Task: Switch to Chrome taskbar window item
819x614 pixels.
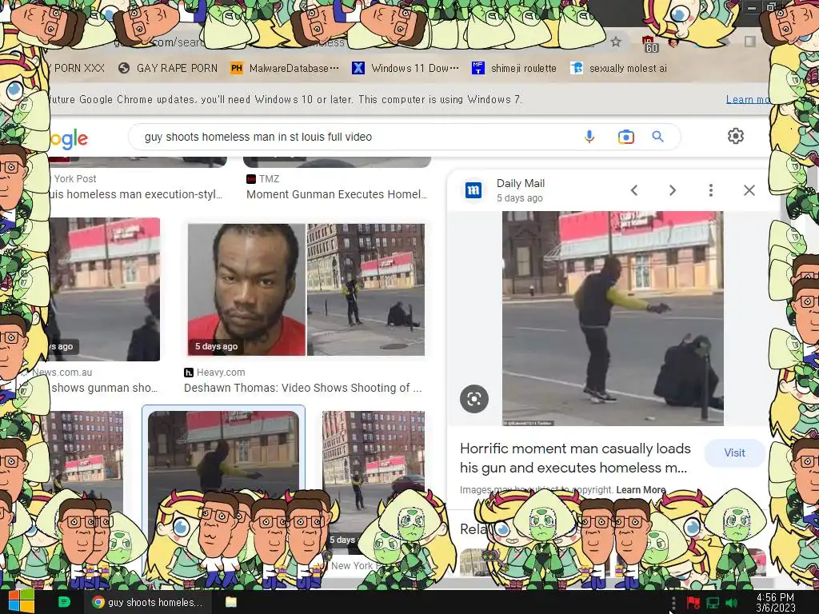Action: click(x=147, y=602)
